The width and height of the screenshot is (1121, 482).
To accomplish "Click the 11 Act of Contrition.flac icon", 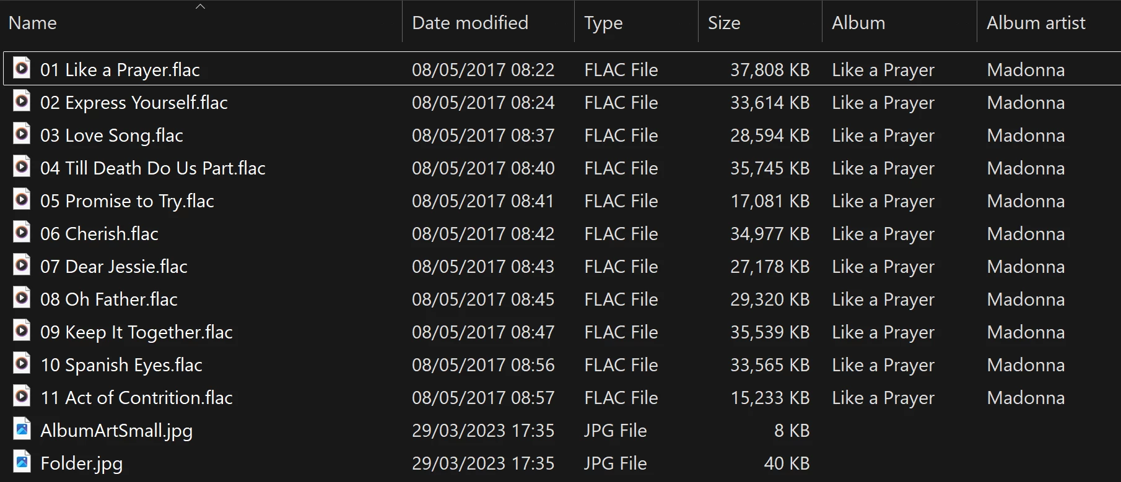I will pyautogui.click(x=22, y=396).
